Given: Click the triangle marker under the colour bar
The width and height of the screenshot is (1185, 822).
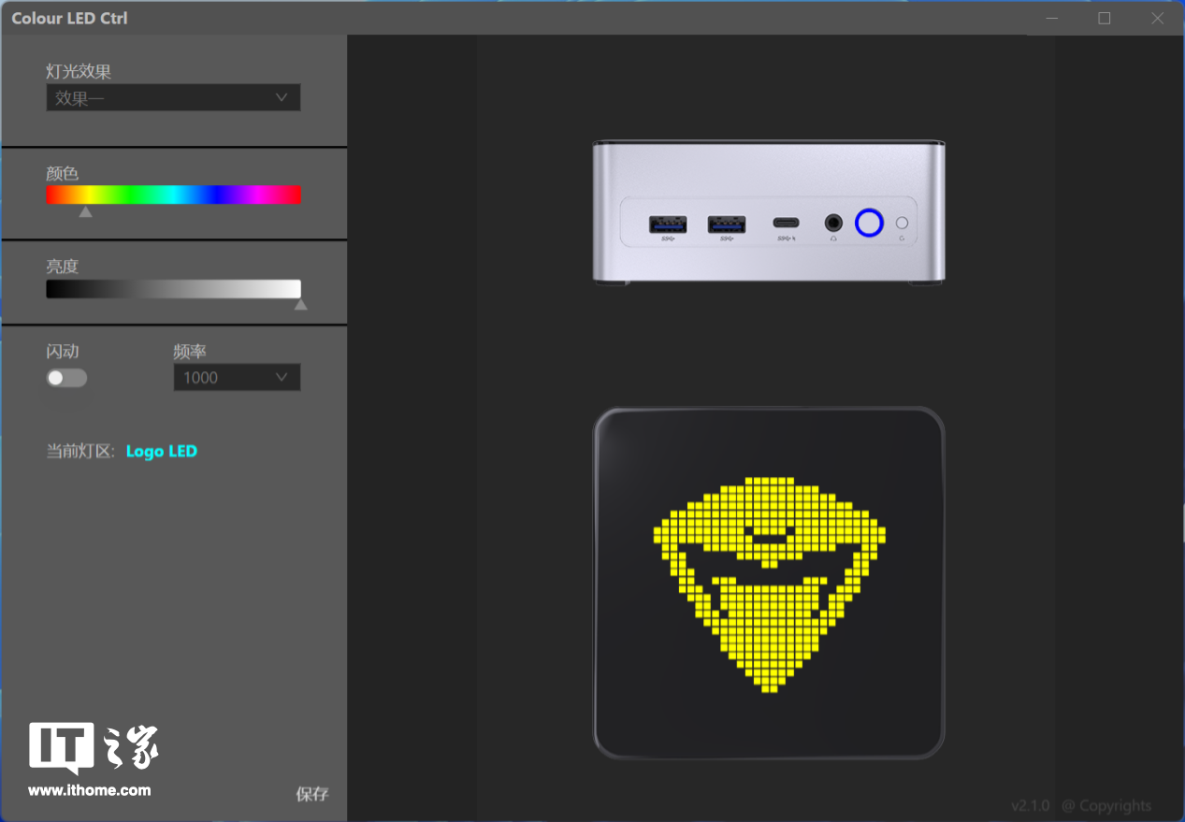Looking at the screenshot, I should coord(86,212).
